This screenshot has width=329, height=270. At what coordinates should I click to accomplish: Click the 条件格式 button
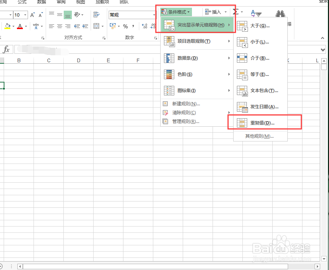175,12
